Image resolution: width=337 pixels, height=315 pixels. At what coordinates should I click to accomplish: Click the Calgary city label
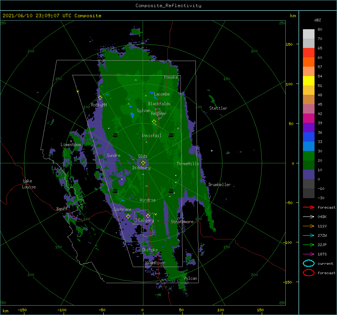pos(146,220)
